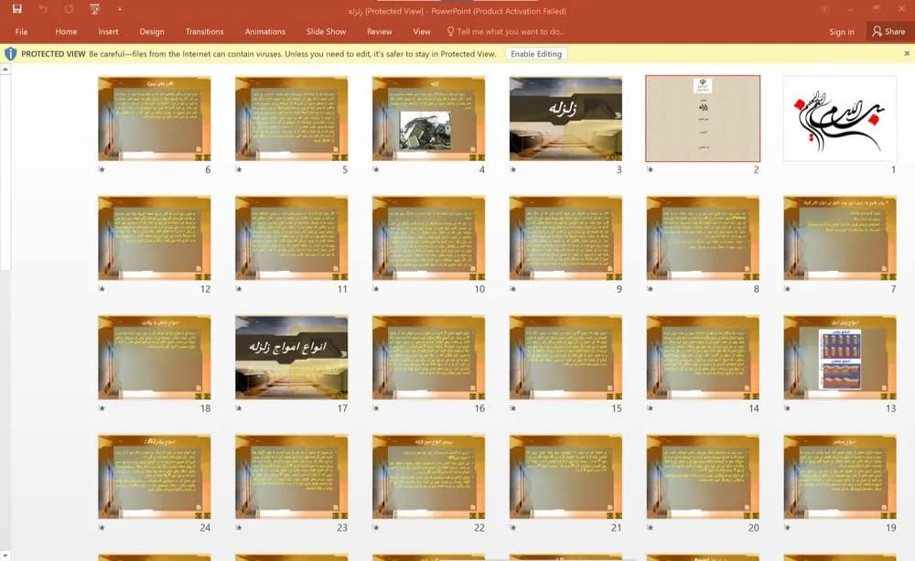The image size is (915, 561).
Task: Select slide 3 title thumbnail
Action: point(565,118)
